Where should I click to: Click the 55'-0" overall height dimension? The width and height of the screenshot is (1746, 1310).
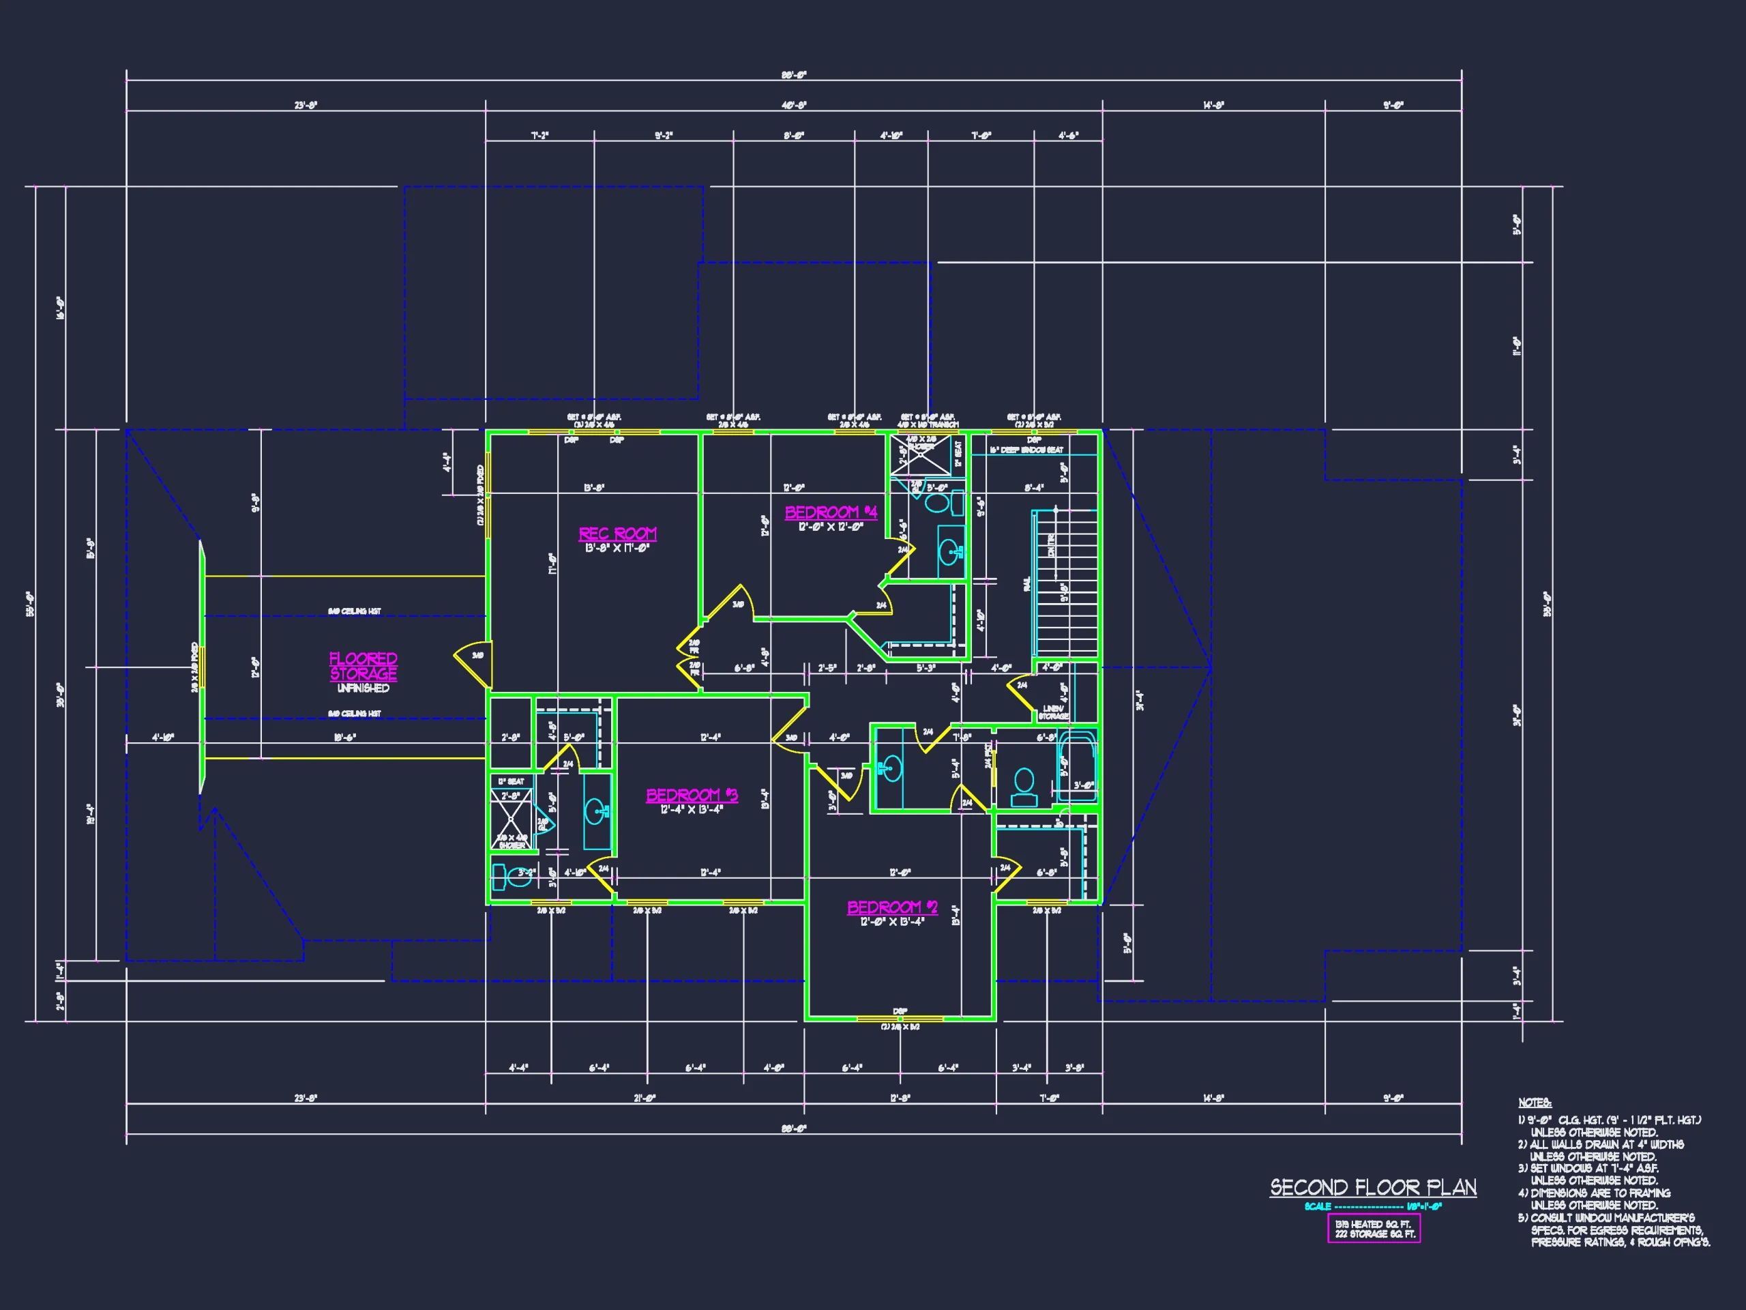coord(30,603)
